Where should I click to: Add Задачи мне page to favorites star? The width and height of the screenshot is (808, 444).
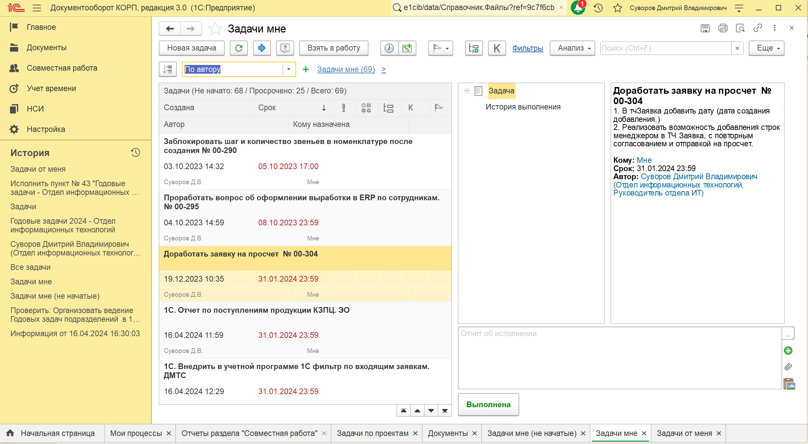point(215,29)
